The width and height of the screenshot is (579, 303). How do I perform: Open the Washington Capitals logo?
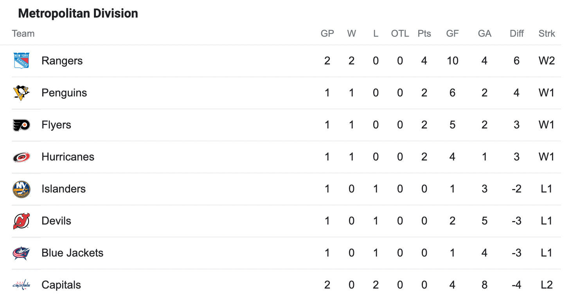(x=22, y=285)
